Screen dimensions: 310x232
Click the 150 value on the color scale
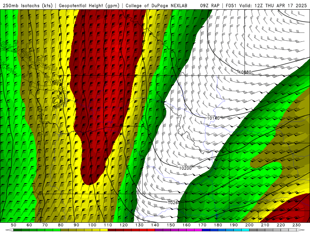pyautogui.click(x=171, y=225)
